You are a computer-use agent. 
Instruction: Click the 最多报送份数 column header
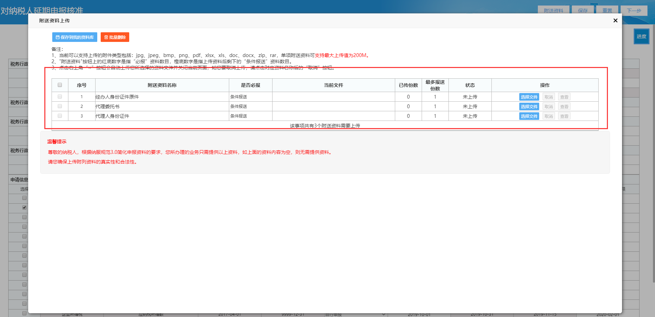coord(435,85)
